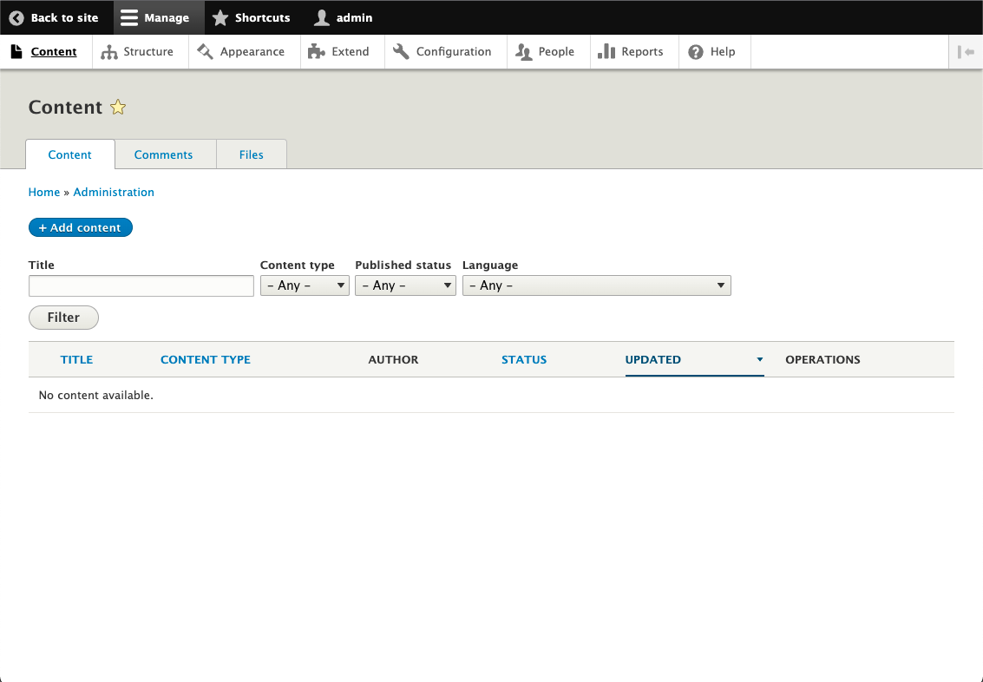Click the Content page icon in admin menu
Screen dimensions: 983x682
coord(17,51)
